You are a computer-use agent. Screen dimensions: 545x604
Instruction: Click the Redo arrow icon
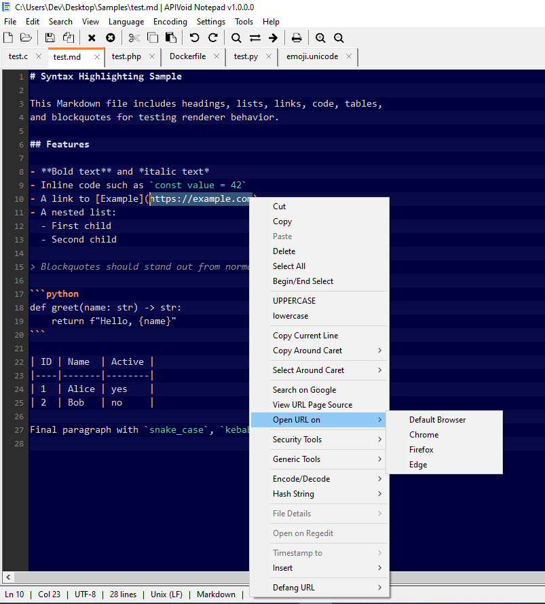(213, 38)
